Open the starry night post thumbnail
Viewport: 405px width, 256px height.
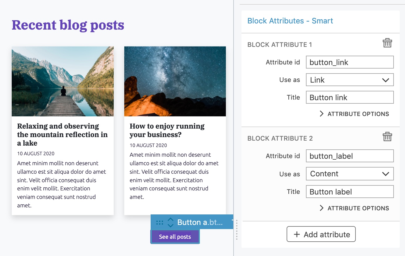point(175,81)
